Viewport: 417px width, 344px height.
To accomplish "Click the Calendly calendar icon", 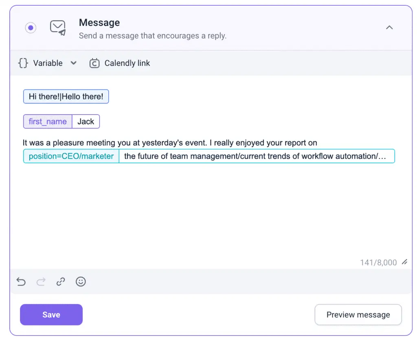I will coord(94,63).
